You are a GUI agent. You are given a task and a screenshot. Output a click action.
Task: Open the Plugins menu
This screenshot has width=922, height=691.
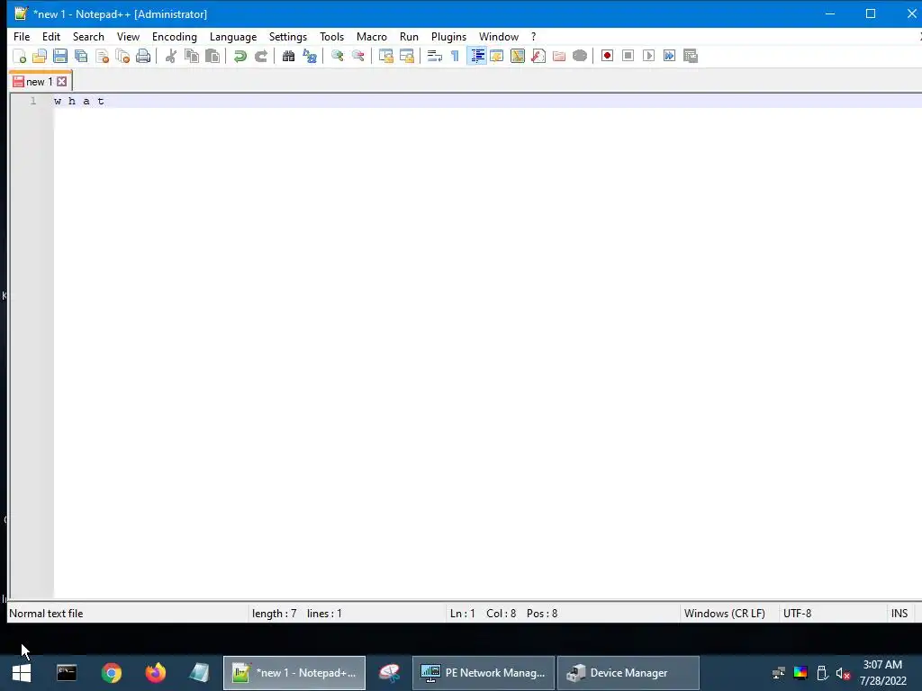point(448,36)
